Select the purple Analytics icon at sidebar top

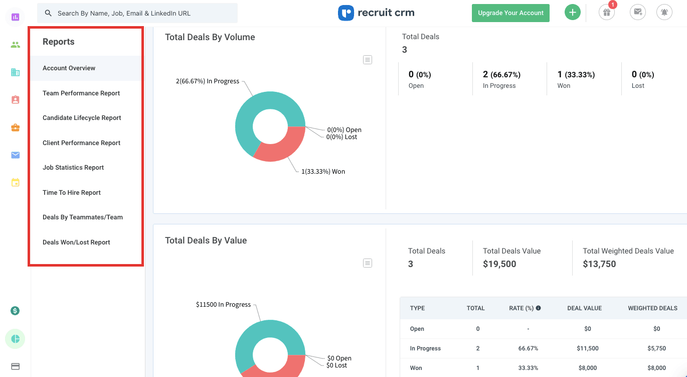point(15,17)
